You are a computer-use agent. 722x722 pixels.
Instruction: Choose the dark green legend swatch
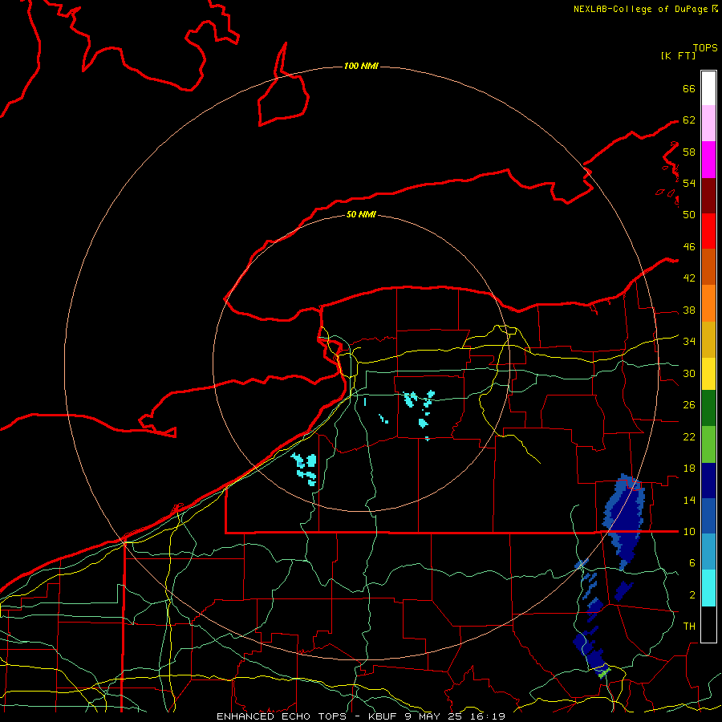708,408
